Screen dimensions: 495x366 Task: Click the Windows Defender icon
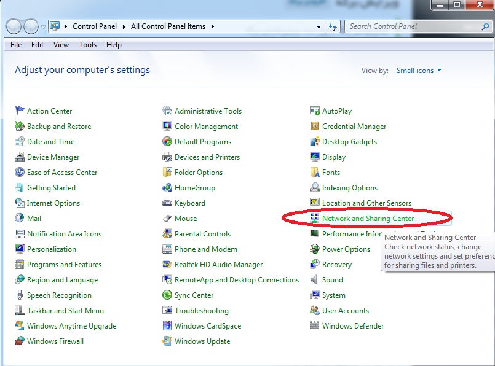tap(315, 326)
